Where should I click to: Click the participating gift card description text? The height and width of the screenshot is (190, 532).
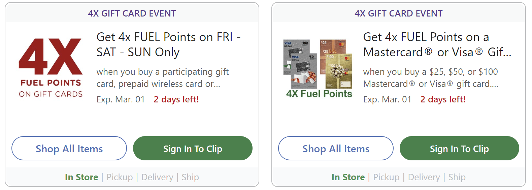tap(162, 78)
